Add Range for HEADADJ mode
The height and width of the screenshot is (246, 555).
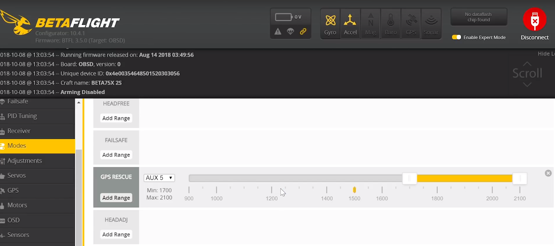[116, 235]
